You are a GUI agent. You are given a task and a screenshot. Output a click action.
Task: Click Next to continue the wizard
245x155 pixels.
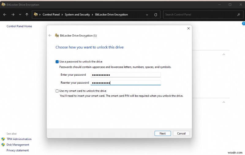(x=163, y=133)
